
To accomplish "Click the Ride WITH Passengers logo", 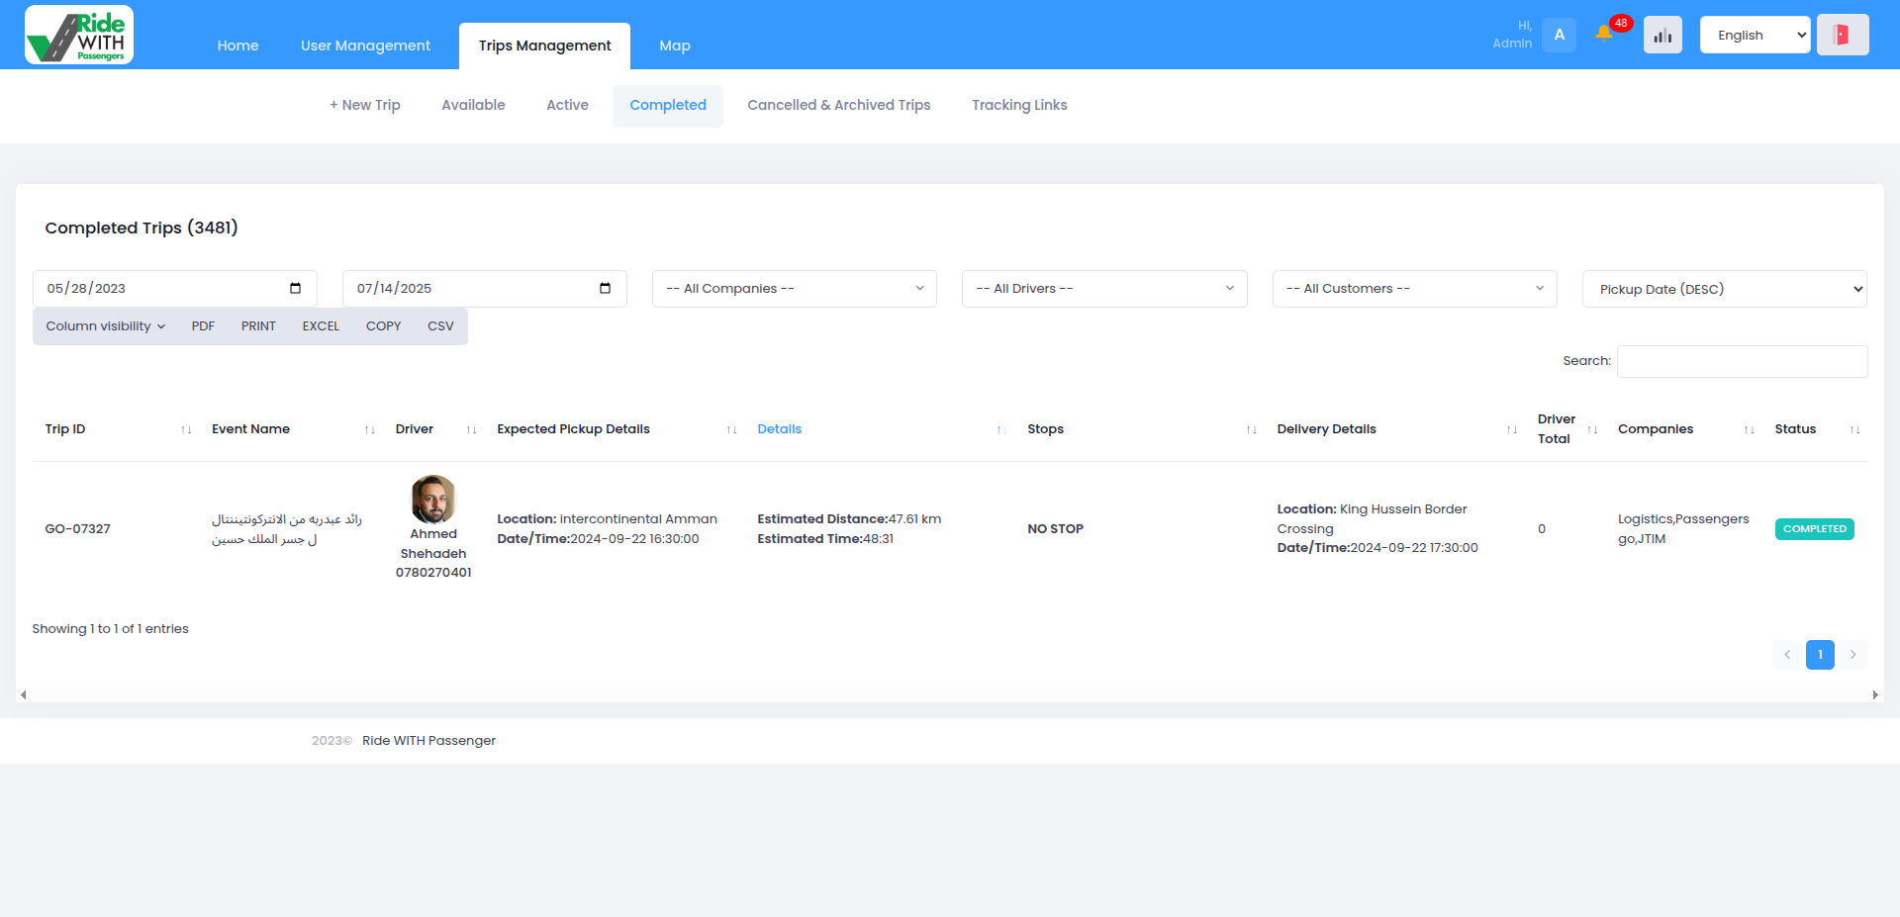I will (77, 34).
